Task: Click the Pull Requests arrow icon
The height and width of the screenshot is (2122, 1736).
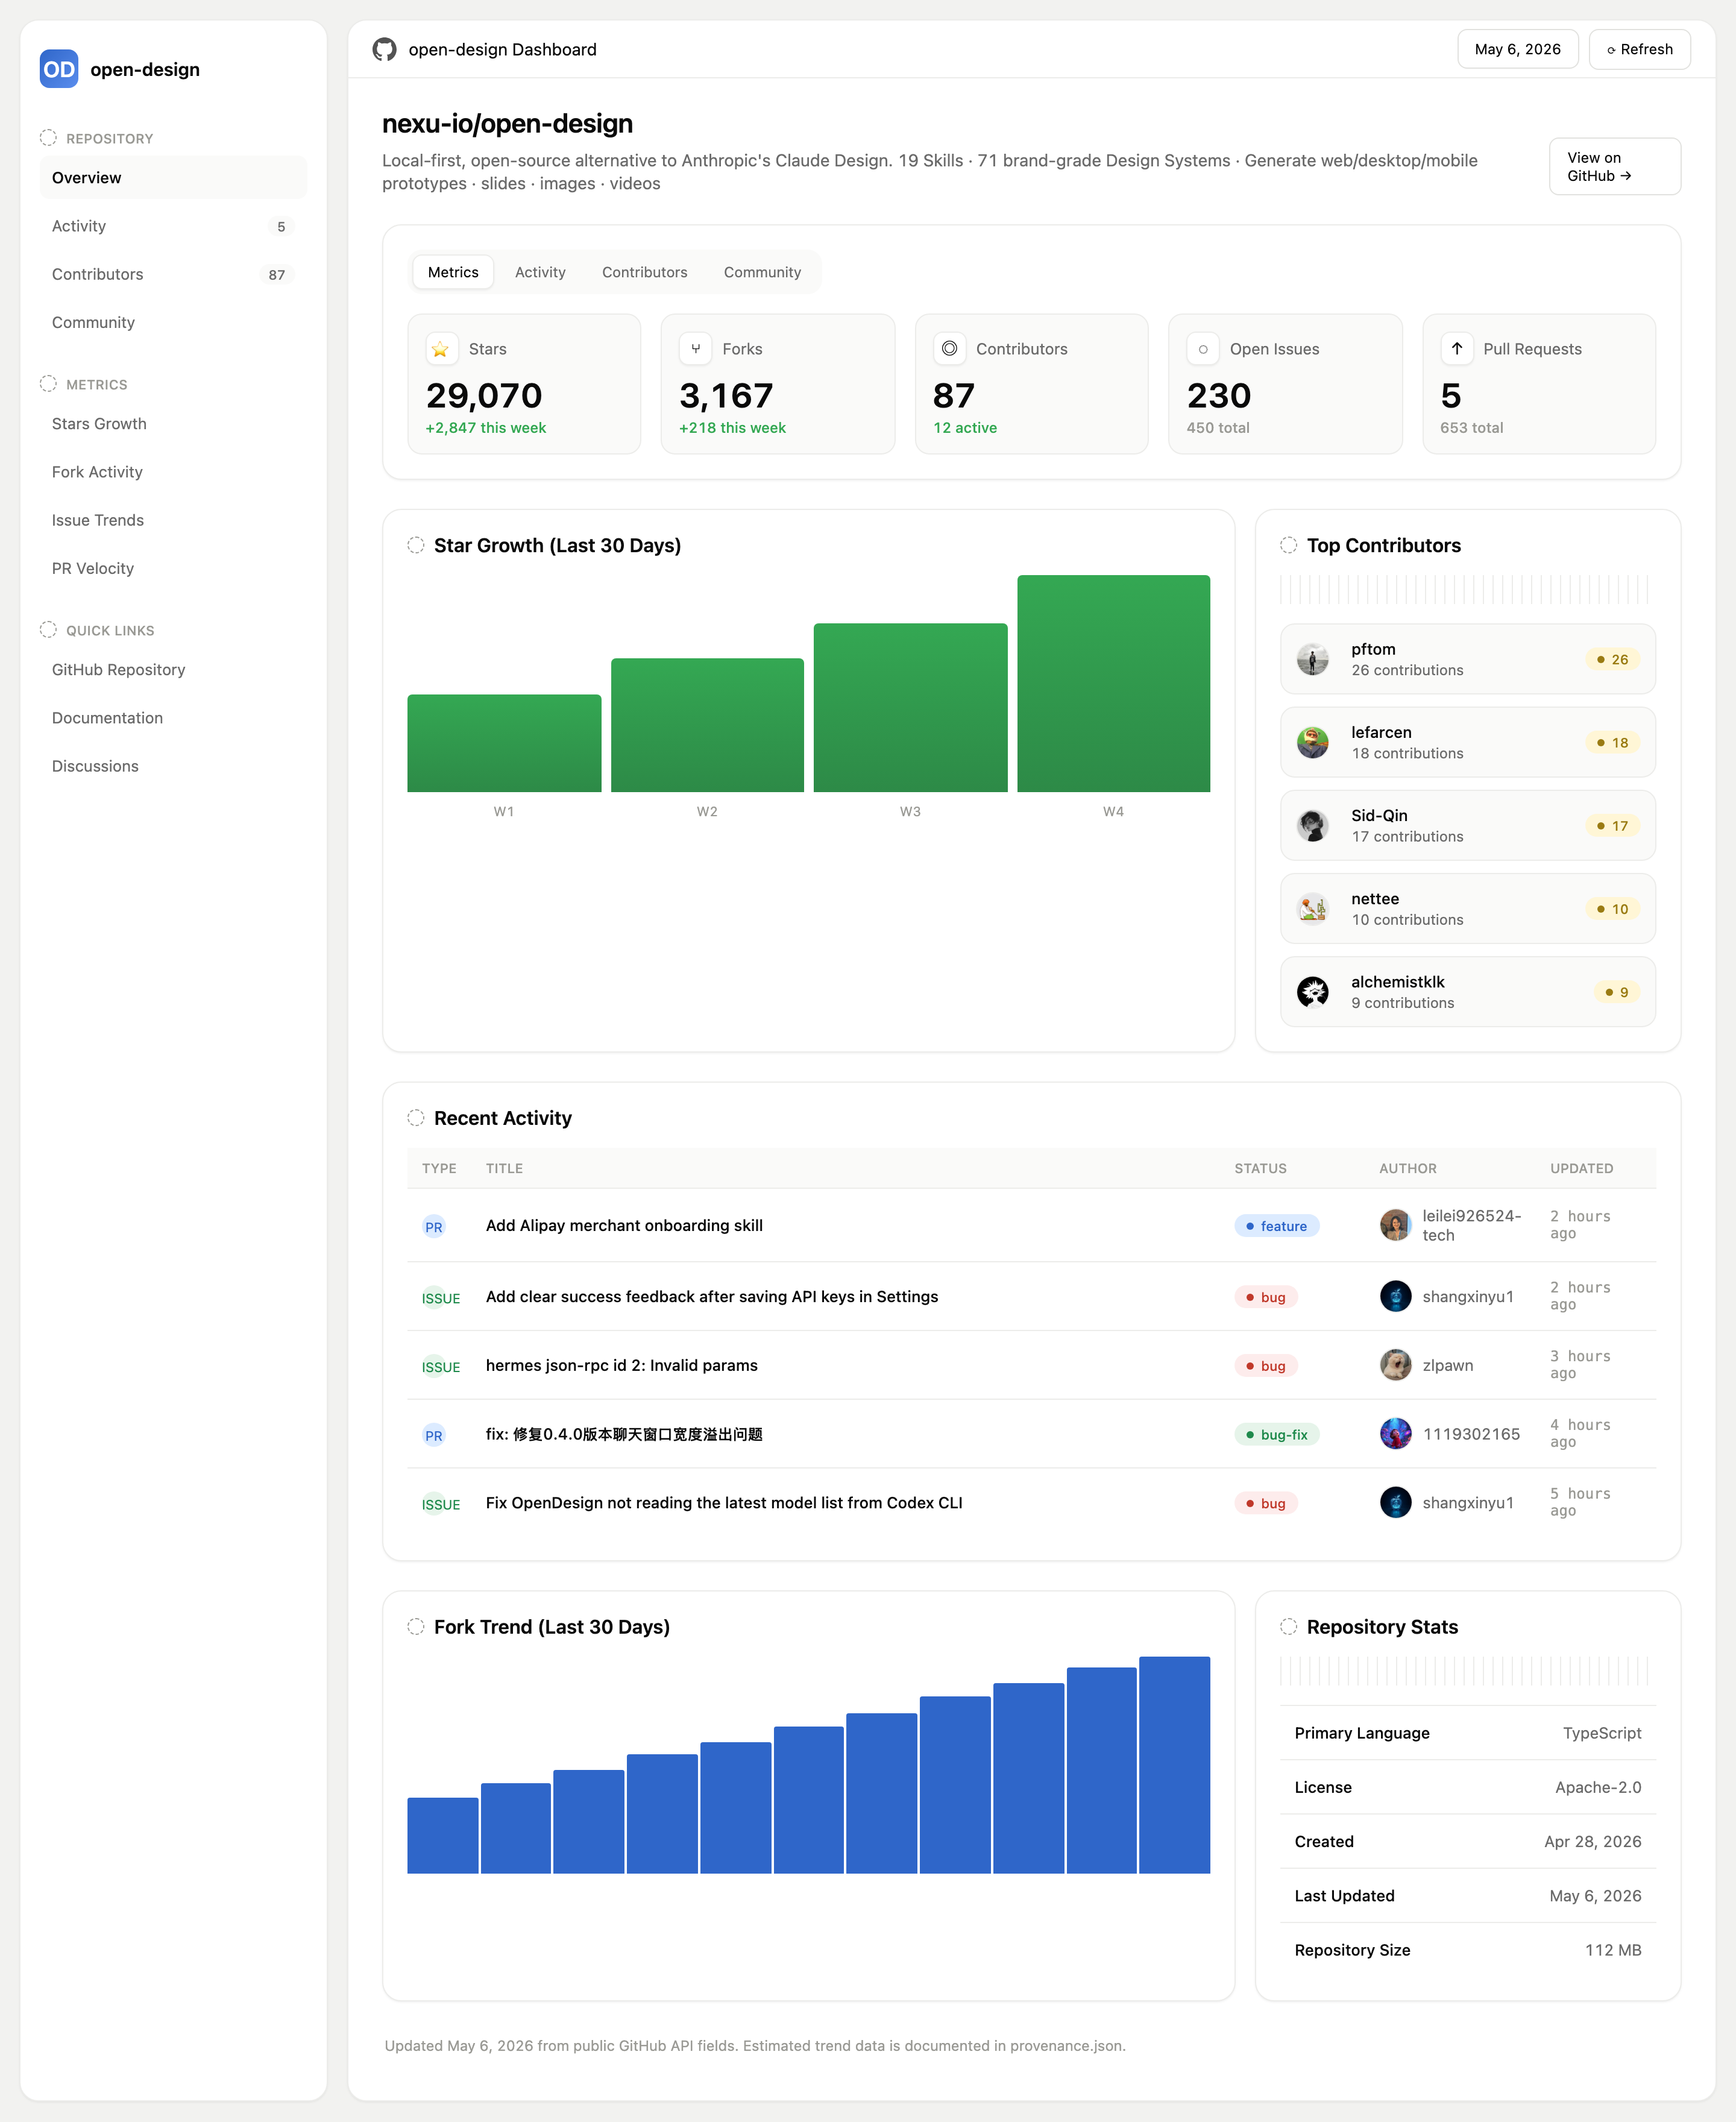Action: (x=1457, y=349)
